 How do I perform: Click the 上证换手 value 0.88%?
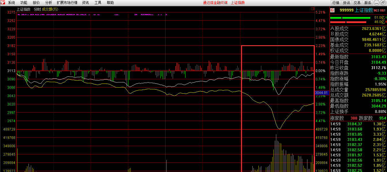coord(381,111)
